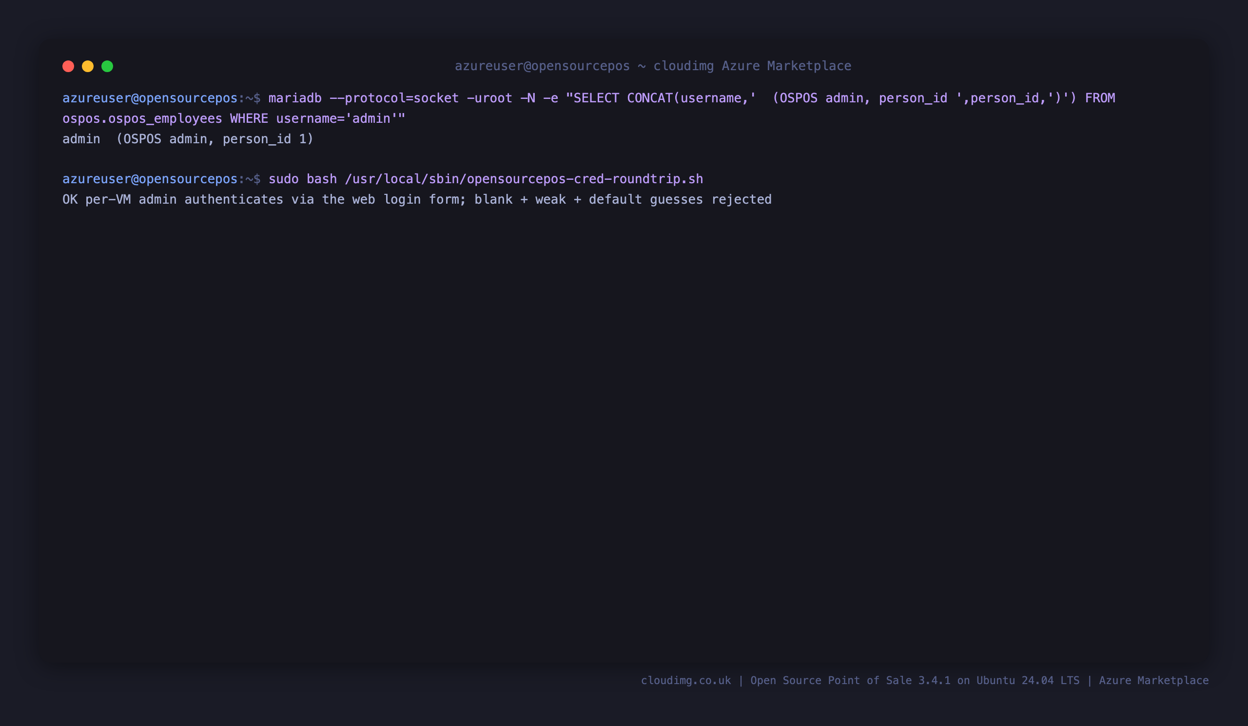The height and width of the screenshot is (726, 1248).
Task: Click the red close window dot
Action: pyautogui.click(x=68, y=66)
